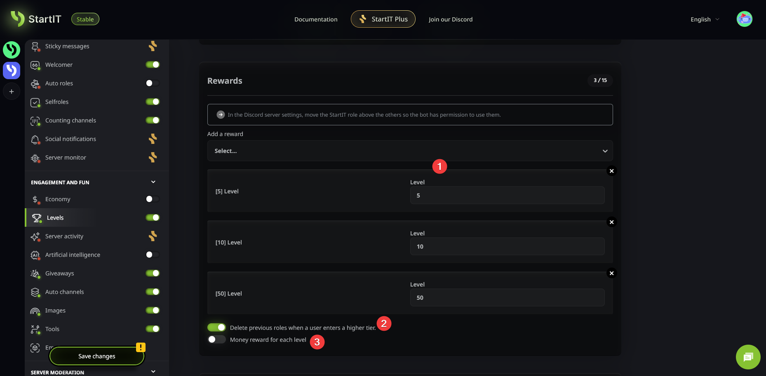Click the user avatar in top bar

click(744, 19)
